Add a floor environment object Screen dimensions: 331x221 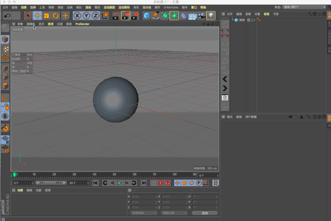point(193,16)
